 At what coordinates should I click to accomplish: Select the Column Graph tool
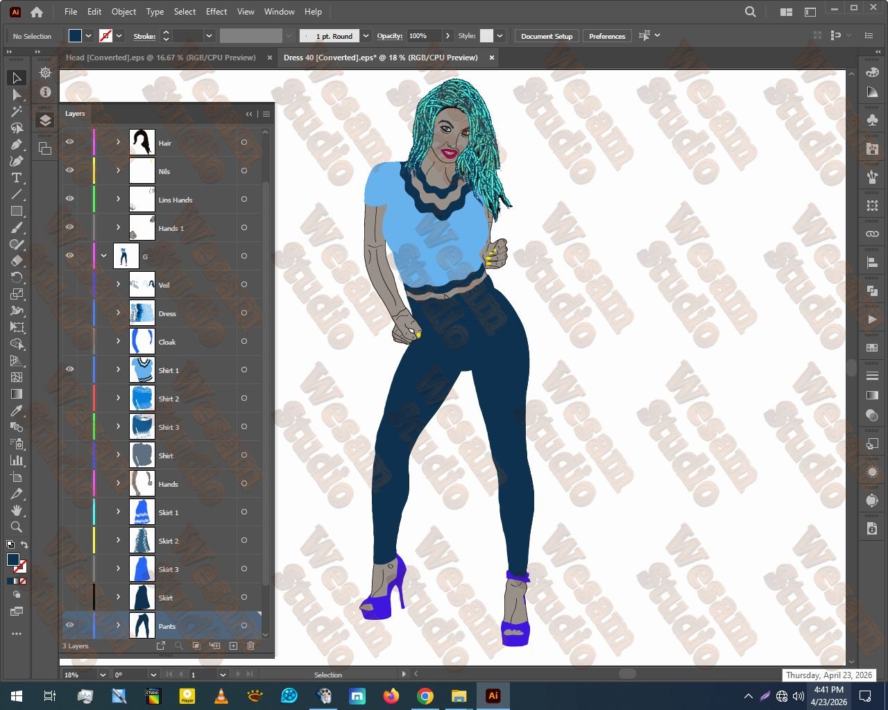[x=17, y=460]
